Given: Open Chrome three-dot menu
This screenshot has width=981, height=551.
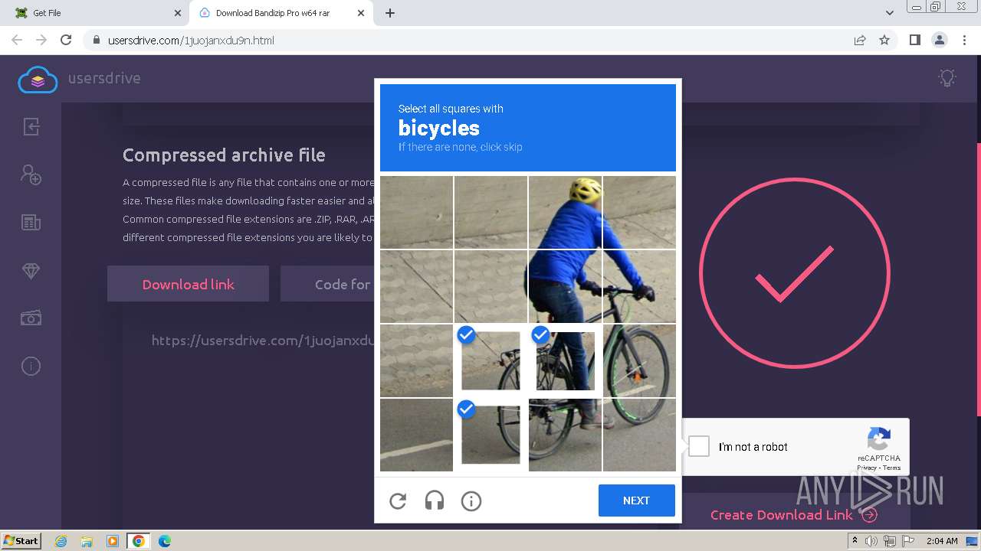Looking at the screenshot, I should click(x=963, y=40).
